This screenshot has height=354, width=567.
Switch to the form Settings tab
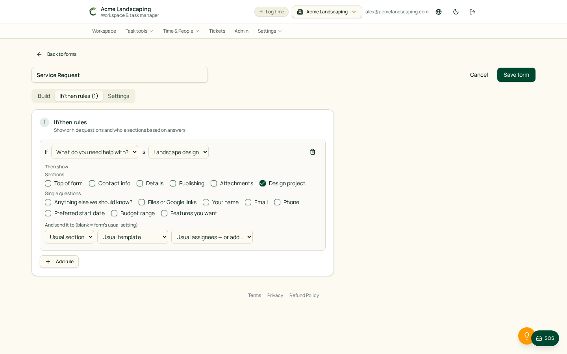pos(119,96)
